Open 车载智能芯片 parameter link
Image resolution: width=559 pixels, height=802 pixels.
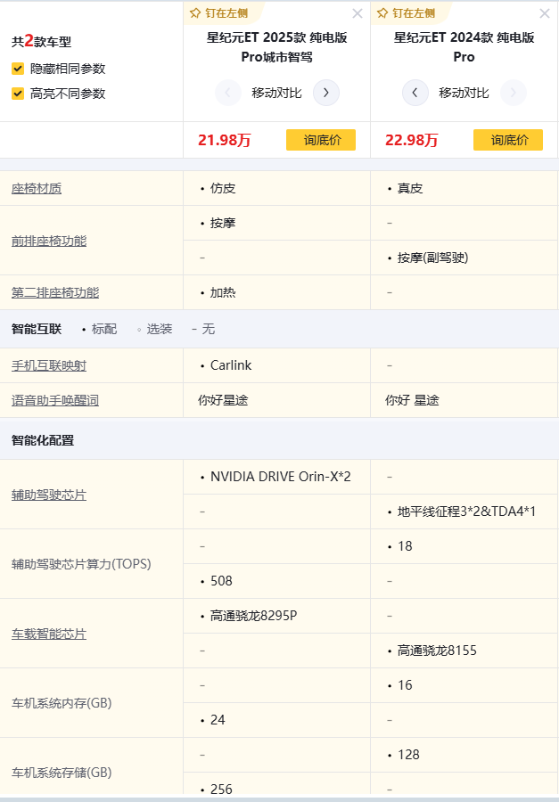click(49, 634)
